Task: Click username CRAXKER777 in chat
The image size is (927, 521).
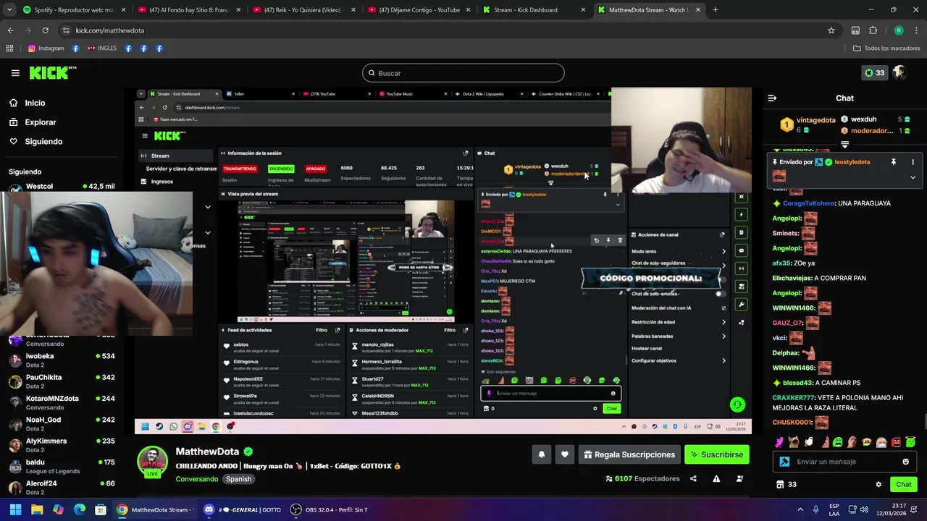Action: [793, 397]
